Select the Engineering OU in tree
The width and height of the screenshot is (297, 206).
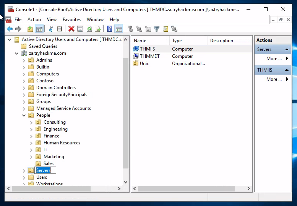pos(55,129)
